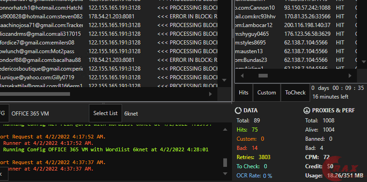The width and height of the screenshot is (367, 182).
Task: Select hit row ending in Bundas23
Action: (296, 60)
